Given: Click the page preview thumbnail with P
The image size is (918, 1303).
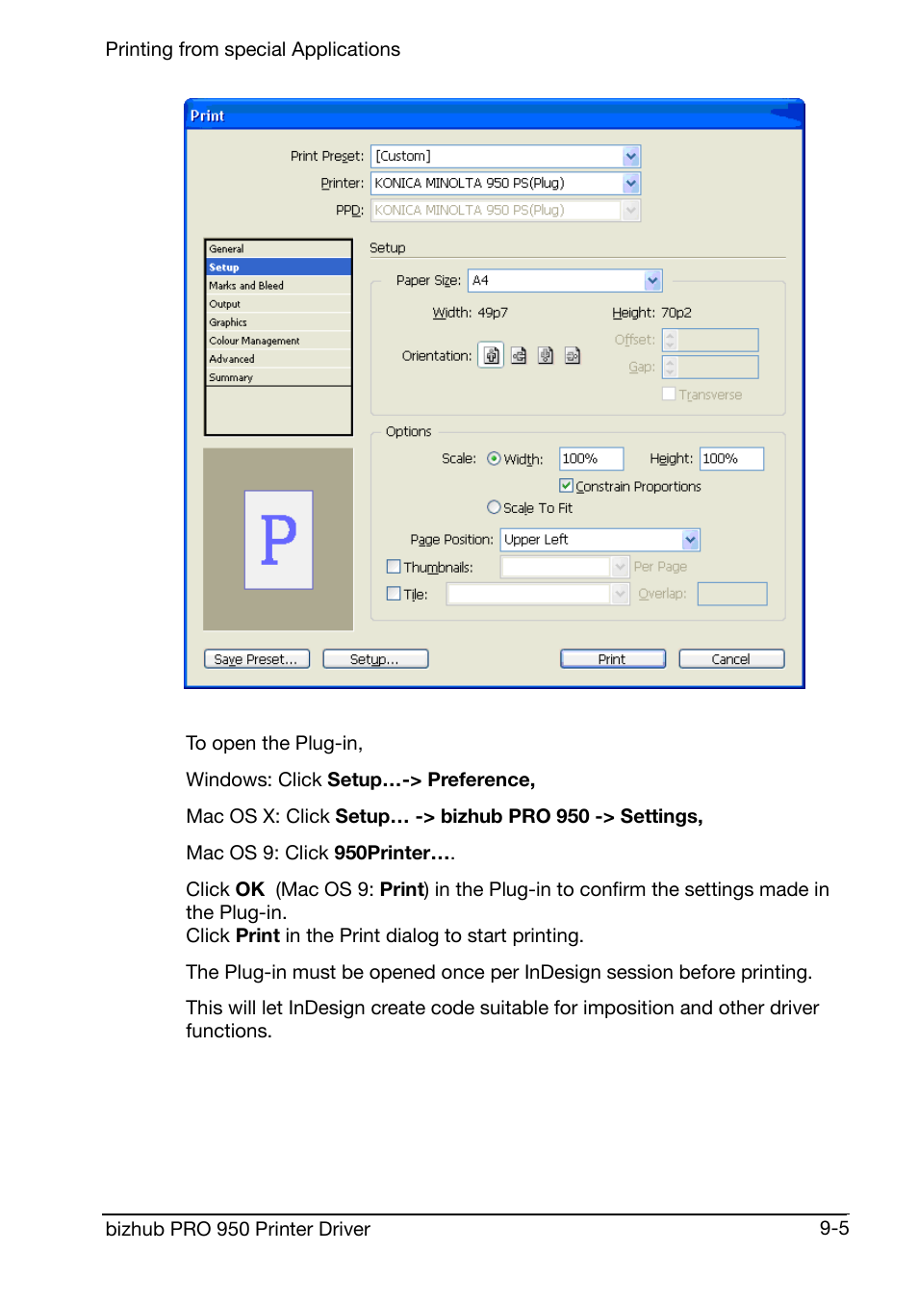Looking at the screenshot, I should 278,539.
